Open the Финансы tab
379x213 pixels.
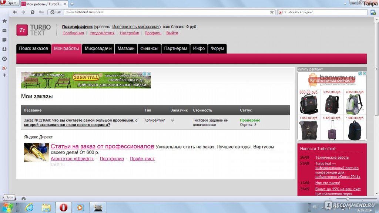pos(149,48)
